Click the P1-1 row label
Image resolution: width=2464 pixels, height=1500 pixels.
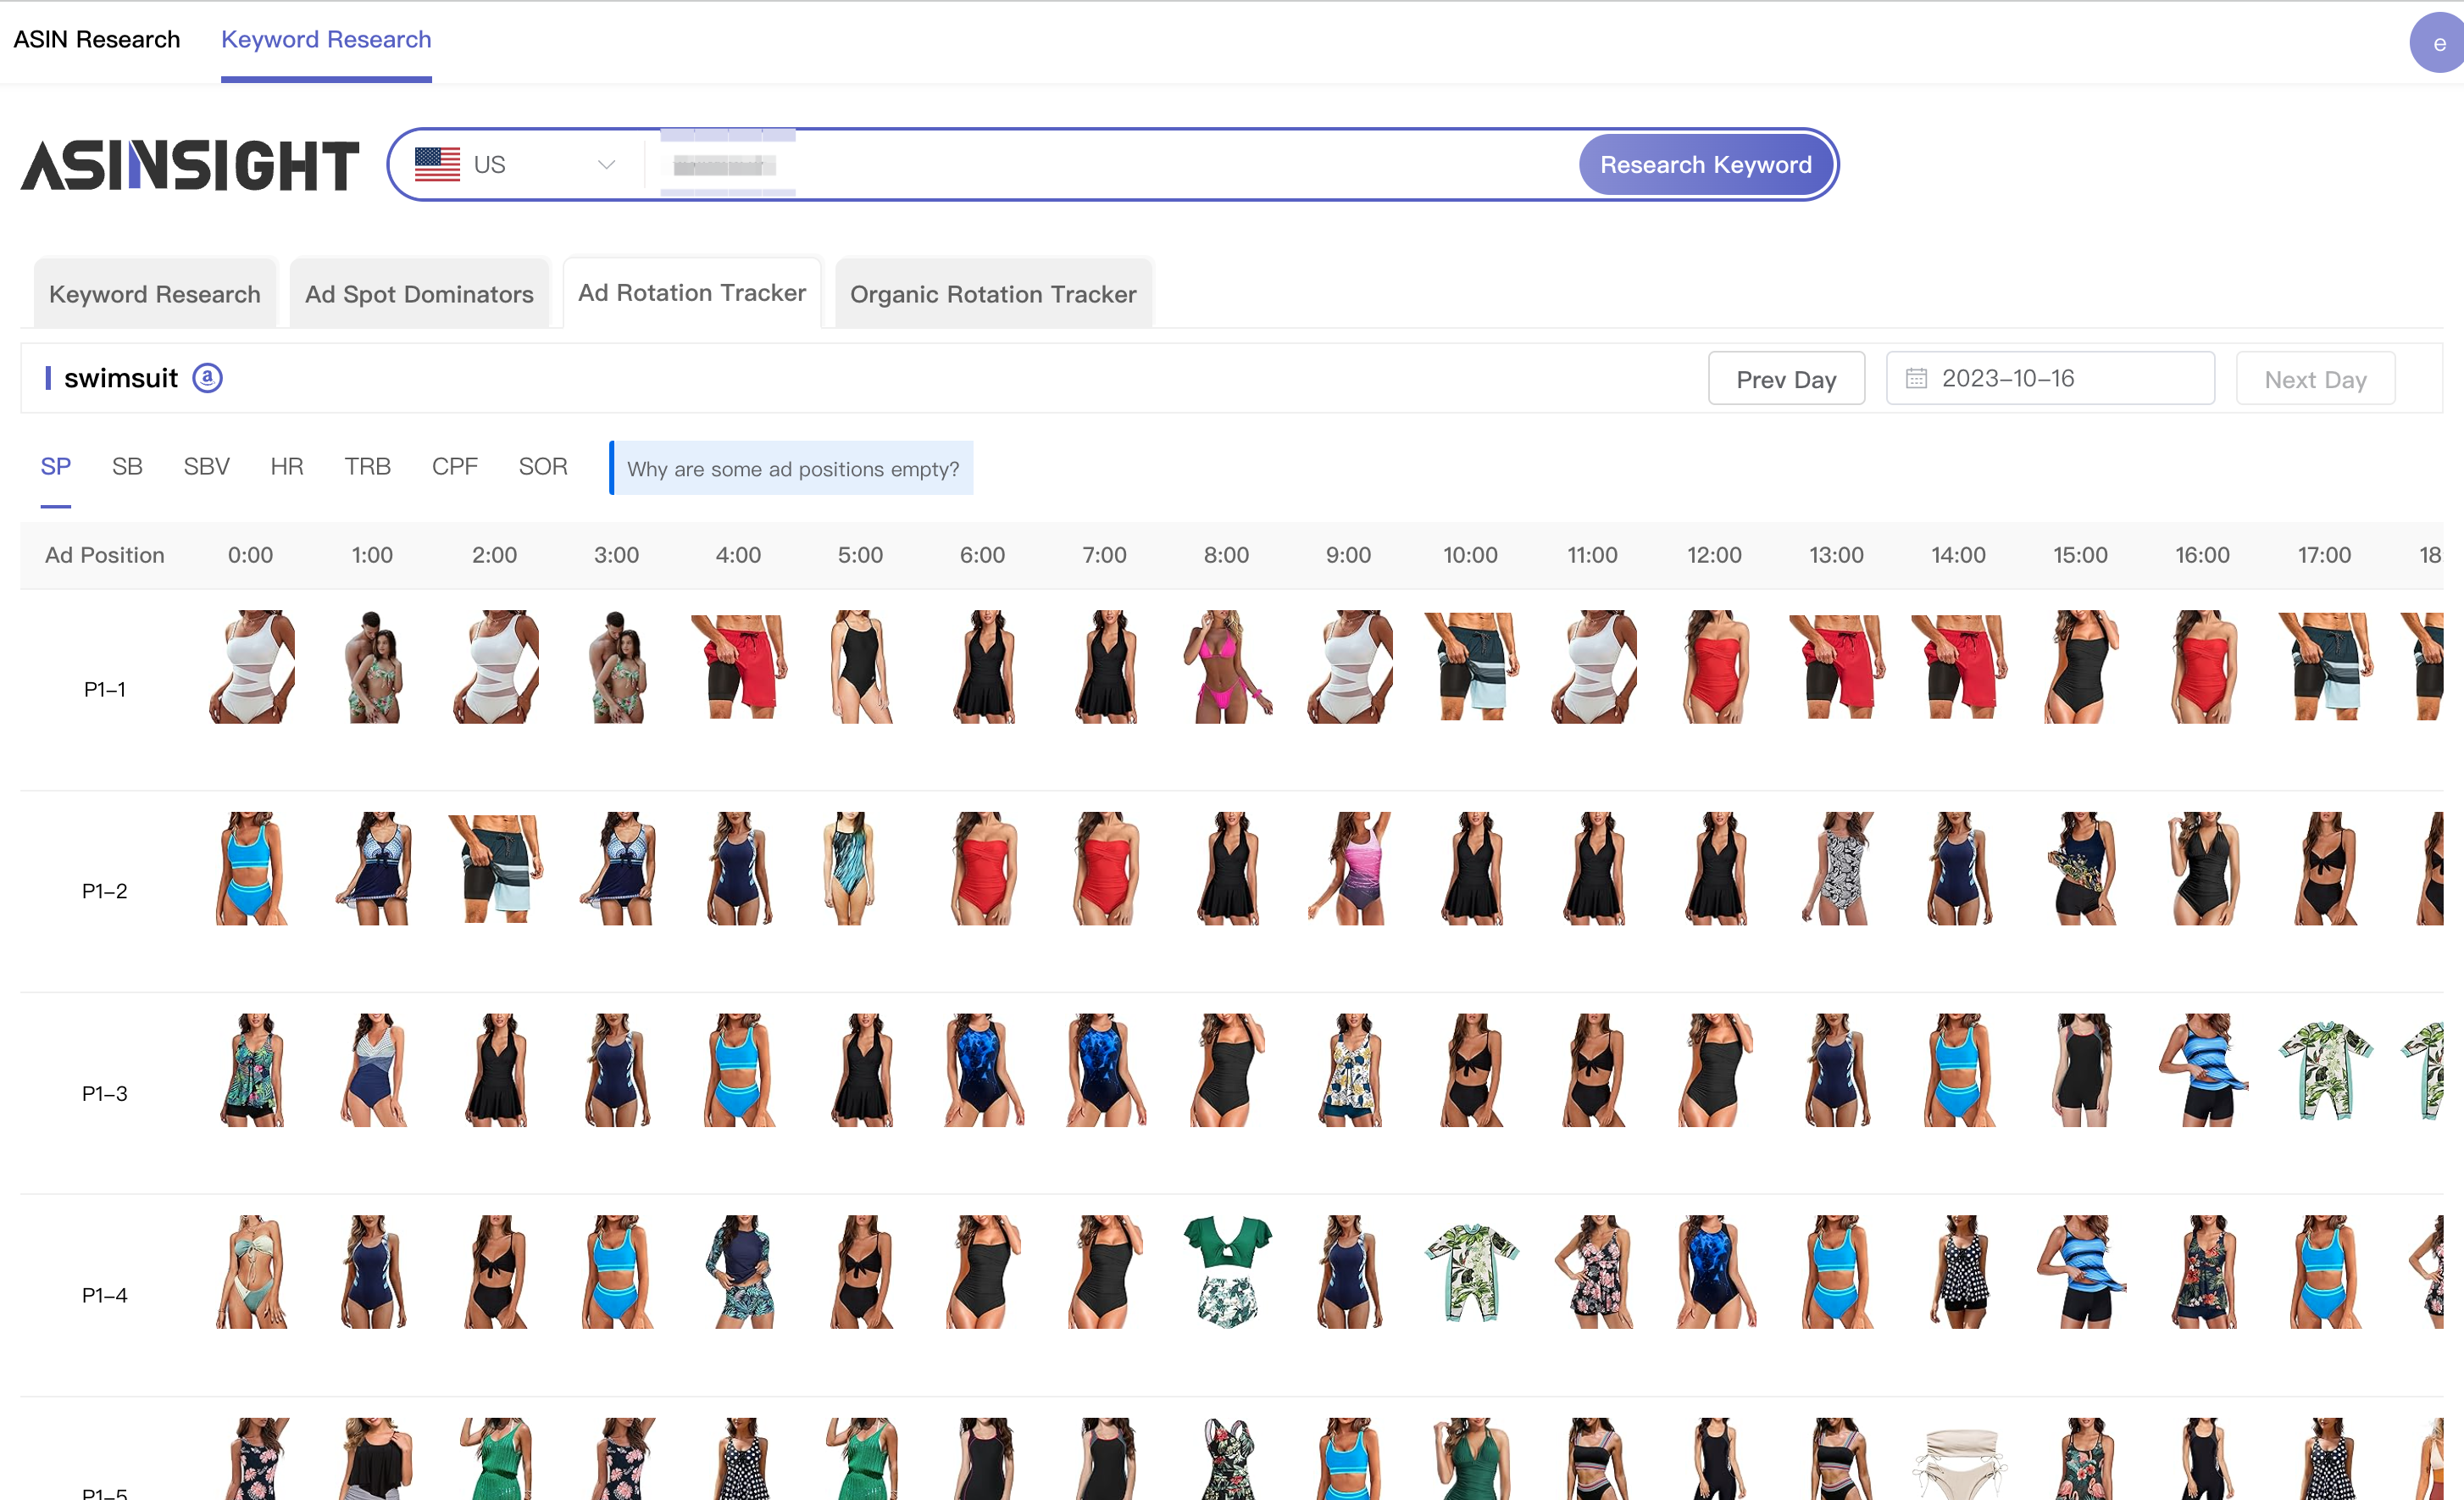tap(105, 689)
